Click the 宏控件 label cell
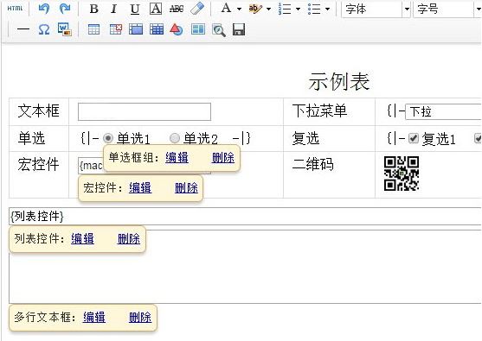 (x=39, y=174)
